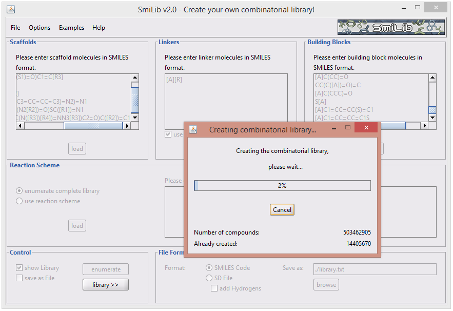Open the File menu

point(15,28)
